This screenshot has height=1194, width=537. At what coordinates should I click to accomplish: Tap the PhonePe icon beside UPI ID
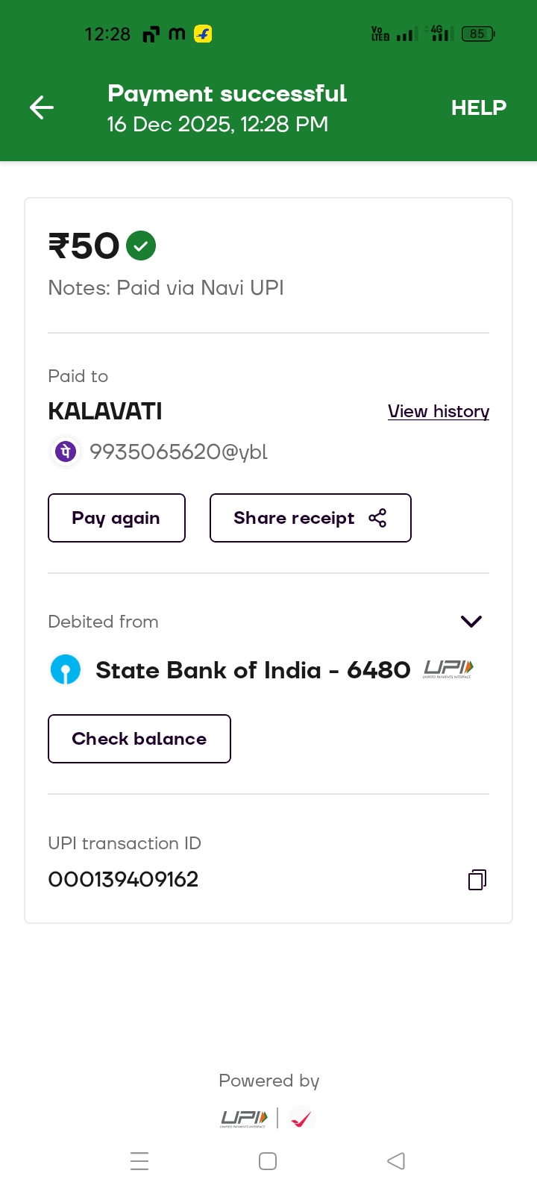click(66, 451)
